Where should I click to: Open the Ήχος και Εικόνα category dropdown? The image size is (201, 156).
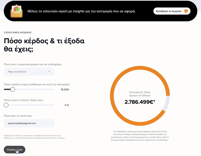(29, 72)
